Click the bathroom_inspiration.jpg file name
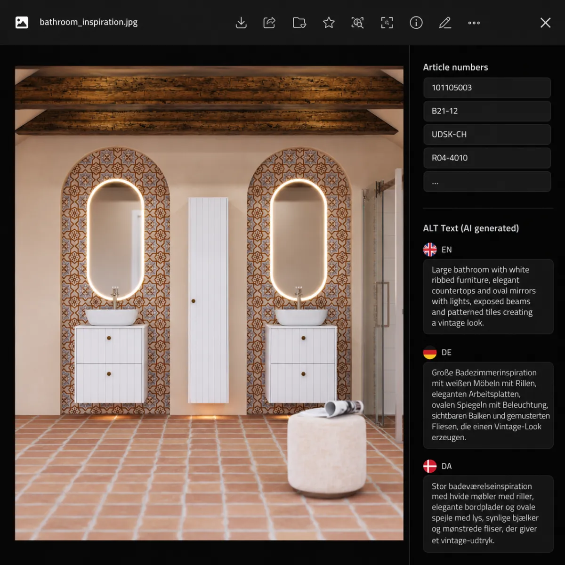Screen dimensions: 565x565 point(89,22)
